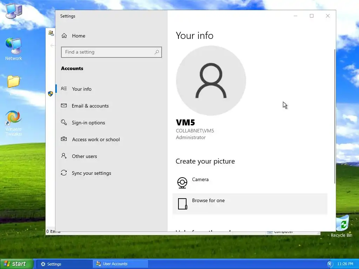Click the Your info person-card icon
The height and width of the screenshot is (269, 359).
(64, 89)
